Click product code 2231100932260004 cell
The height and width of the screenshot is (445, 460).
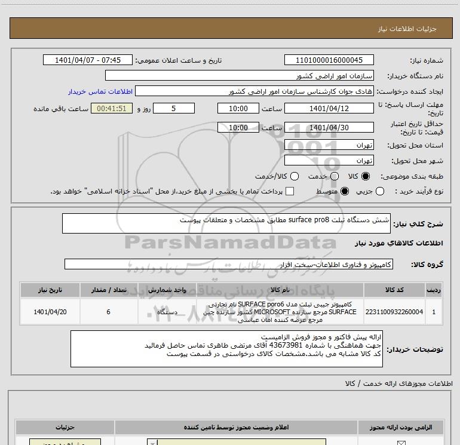pos(394,312)
